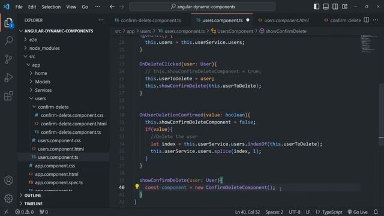Viewport: 384px width, 216px height.
Task: Collapse the confirm-delete folder
Action: pos(53,107)
